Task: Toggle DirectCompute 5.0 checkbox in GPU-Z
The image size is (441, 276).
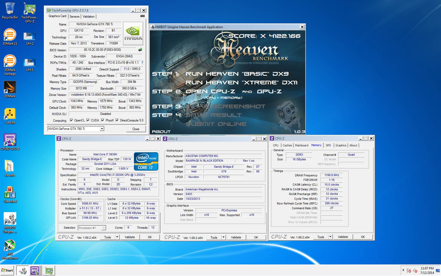Action: point(117,120)
